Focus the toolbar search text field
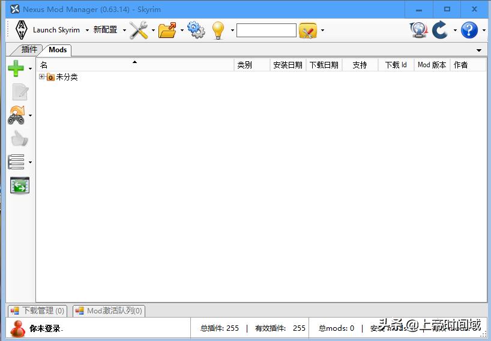This screenshot has height=341, width=491. pyautogui.click(x=266, y=31)
